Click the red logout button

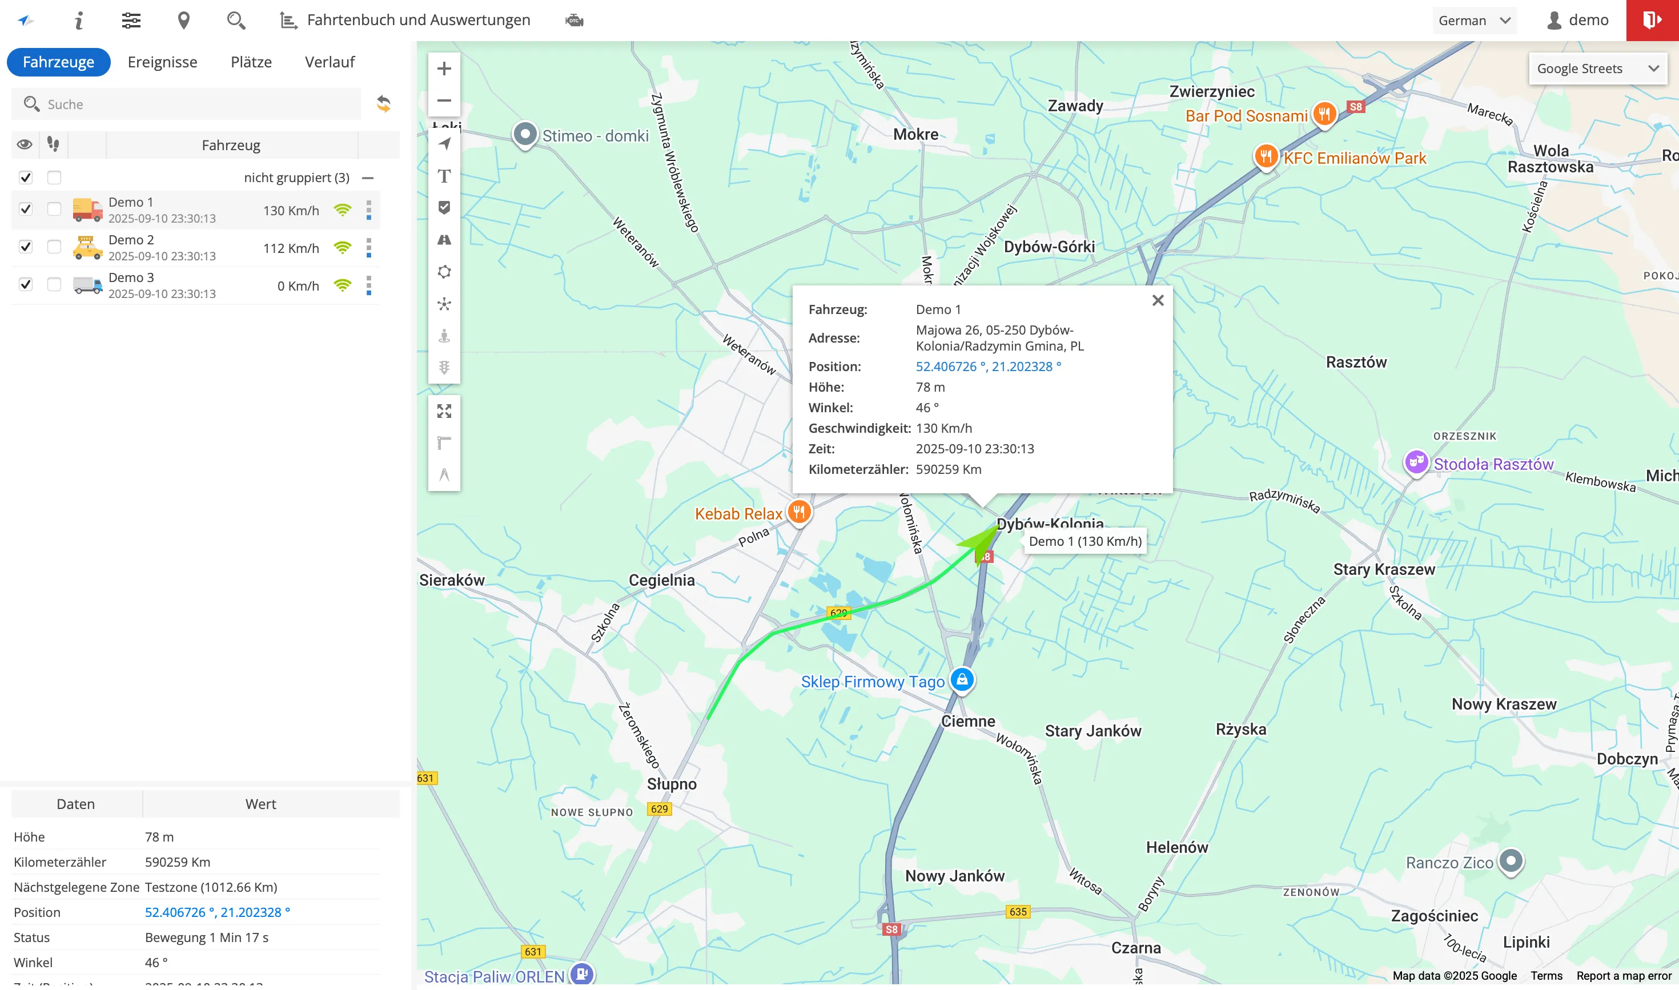[x=1652, y=21]
